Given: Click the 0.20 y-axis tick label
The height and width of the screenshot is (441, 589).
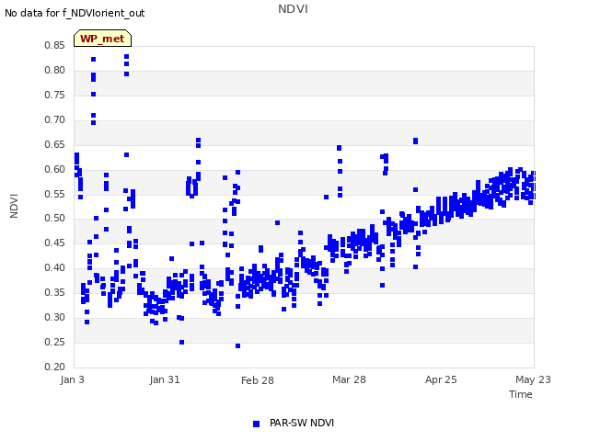Looking at the screenshot, I should pos(55,367).
